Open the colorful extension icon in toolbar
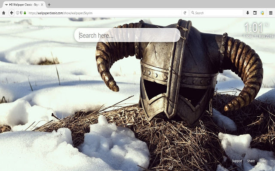This screenshot has width=275, height=171. click(263, 13)
